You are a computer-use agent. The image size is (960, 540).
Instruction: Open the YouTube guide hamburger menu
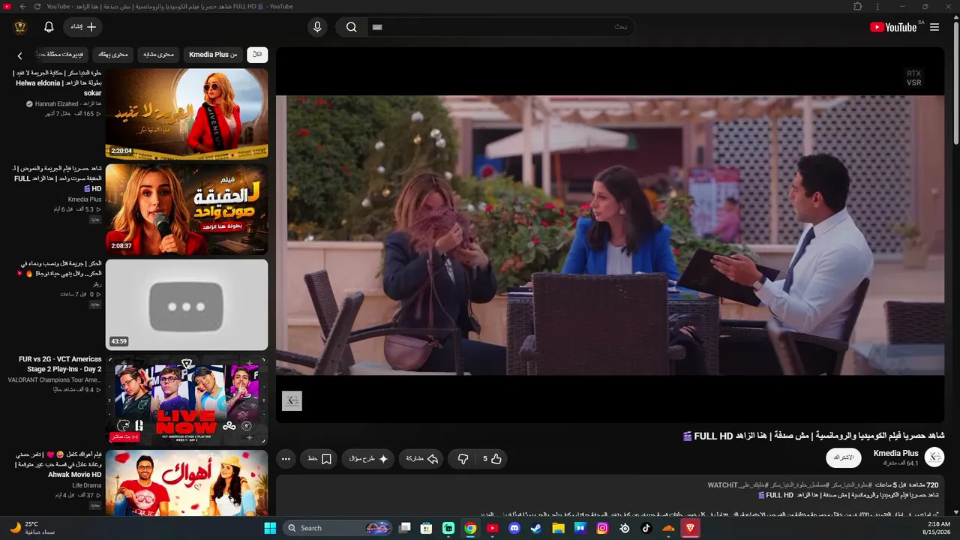(934, 27)
